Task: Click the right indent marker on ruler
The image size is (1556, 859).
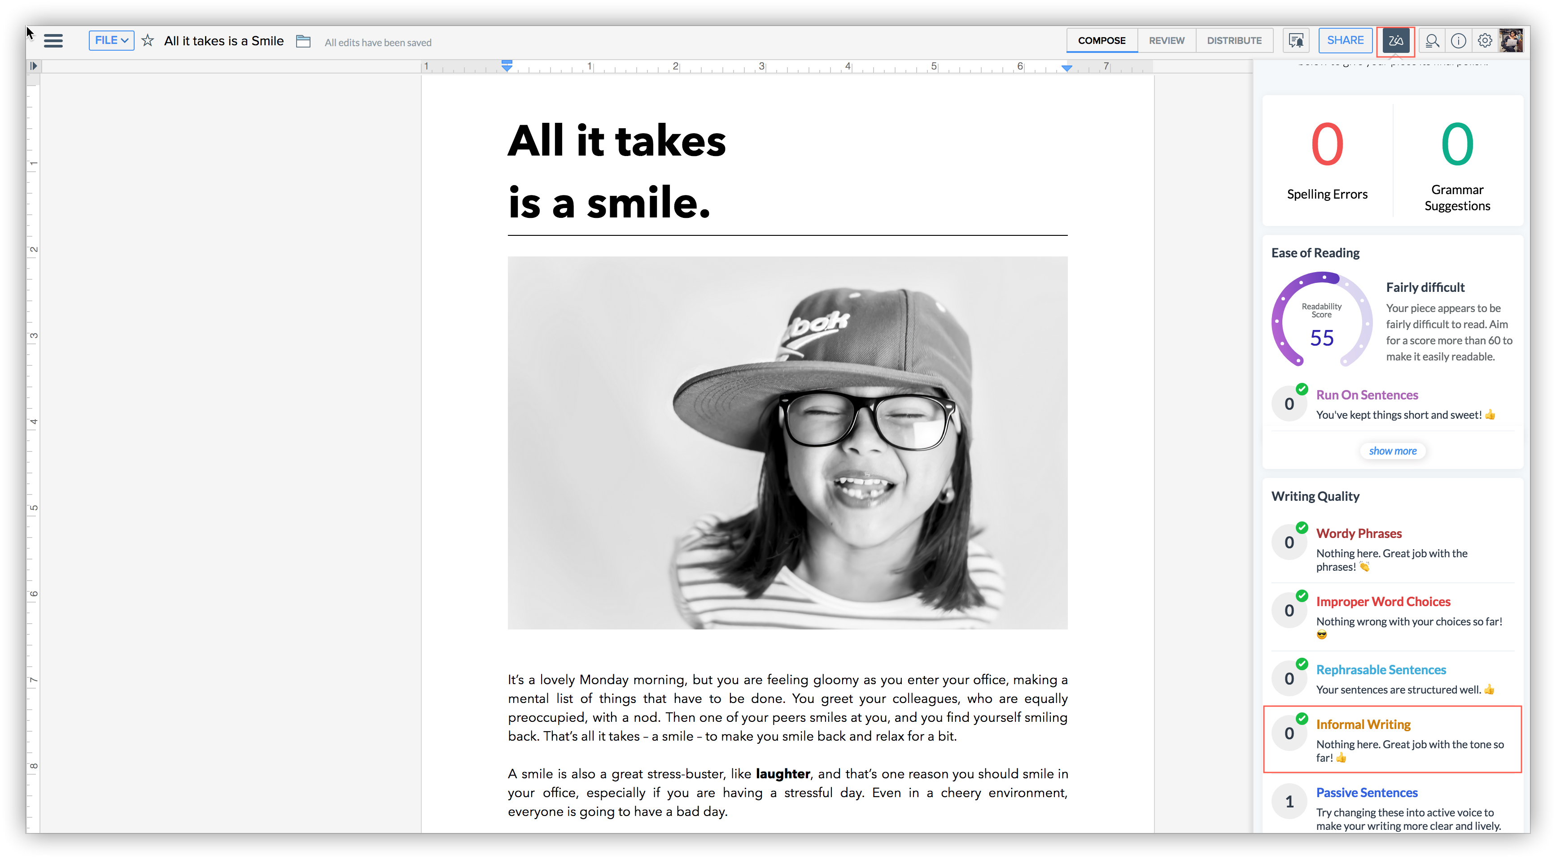Action: [x=1067, y=68]
